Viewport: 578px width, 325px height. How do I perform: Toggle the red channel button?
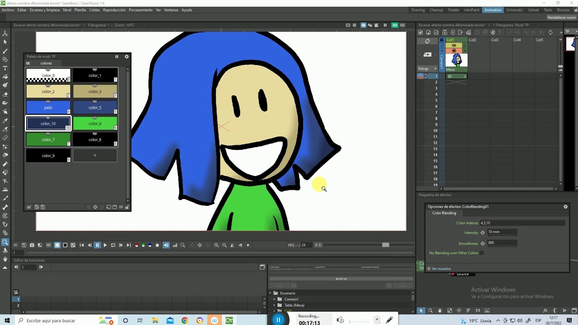tap(137, 245)
